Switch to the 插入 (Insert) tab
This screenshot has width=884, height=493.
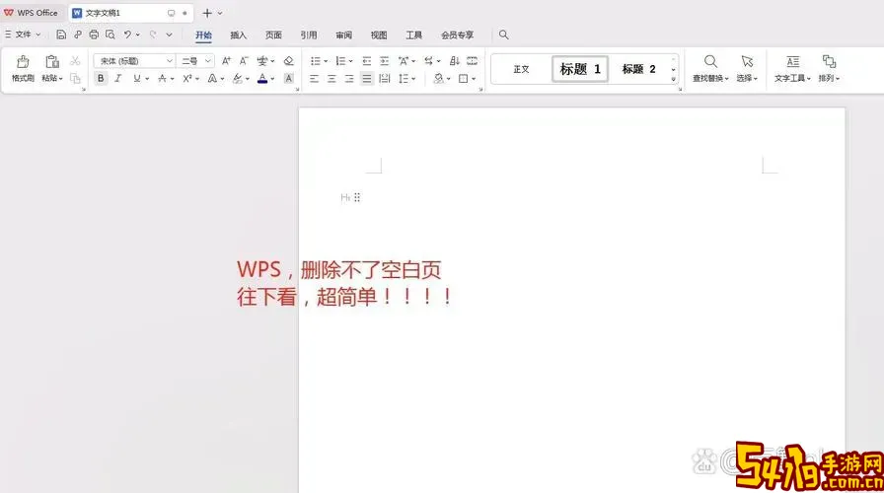(x=239, y=35)
